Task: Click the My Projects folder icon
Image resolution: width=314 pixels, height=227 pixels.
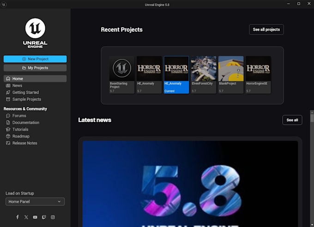Action: [24, 68]
